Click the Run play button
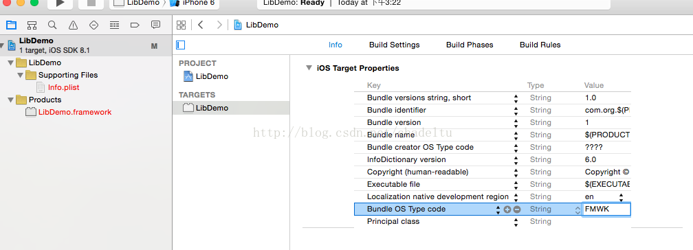 (60, 3)
